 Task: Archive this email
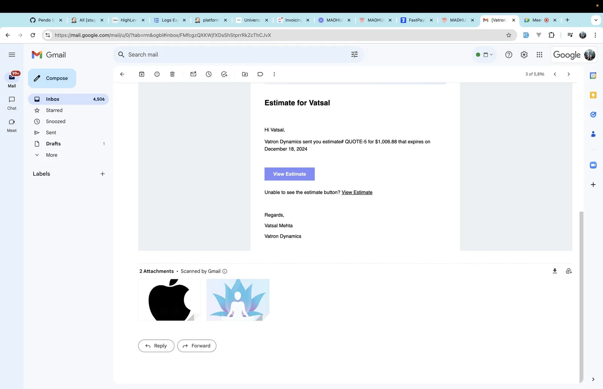coord(142,74)
